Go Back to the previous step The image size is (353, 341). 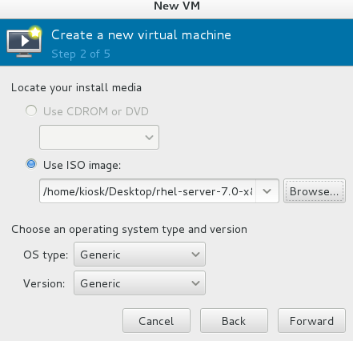tap(234, 321)
